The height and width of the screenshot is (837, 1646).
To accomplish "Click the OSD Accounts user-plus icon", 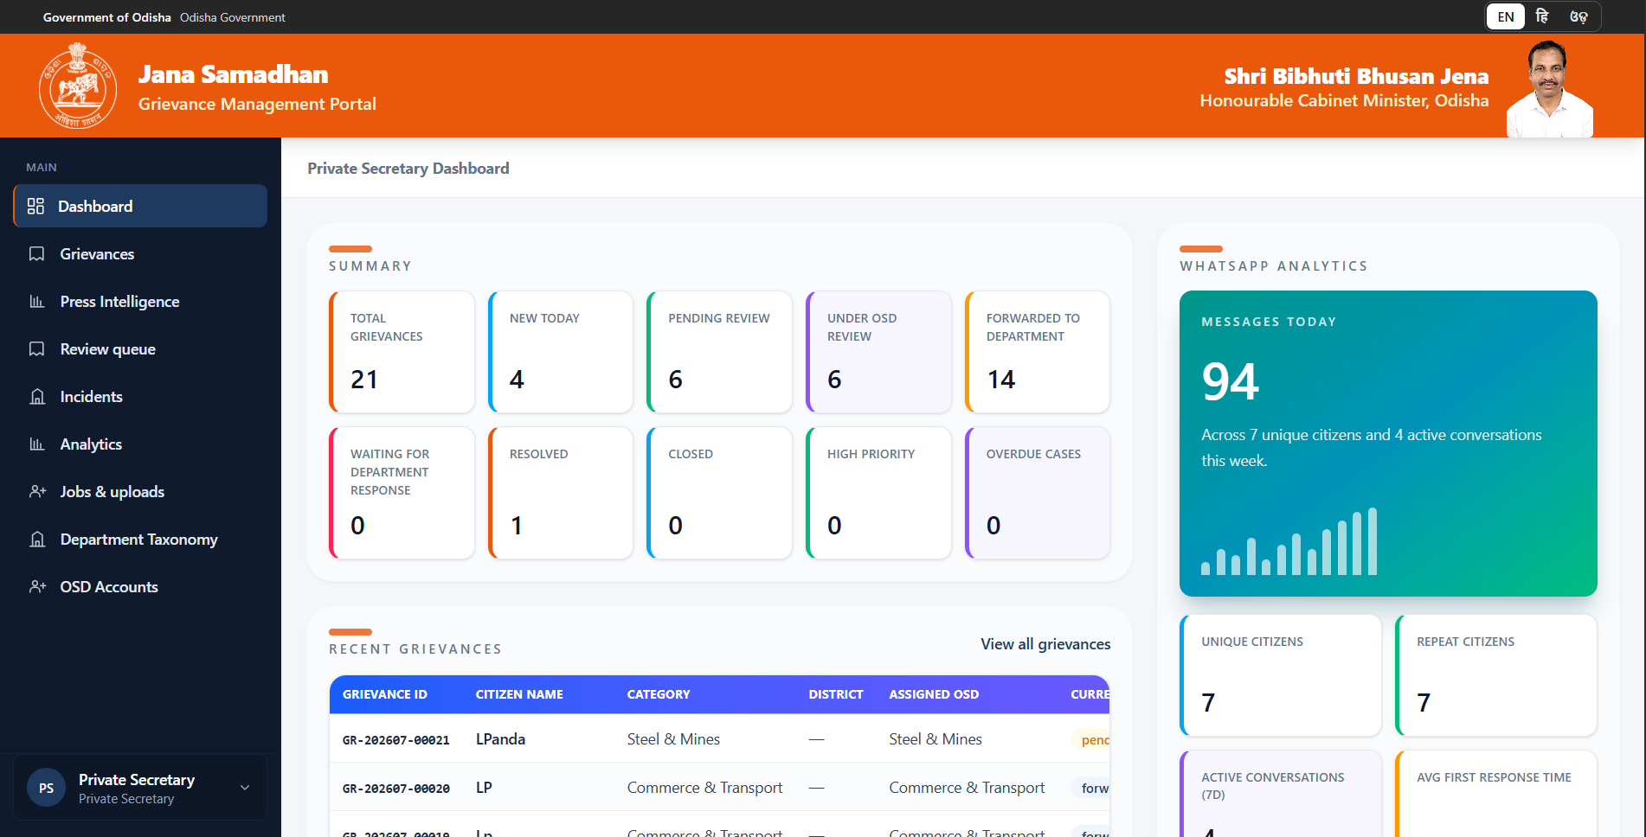I will [x=37, y=587].
